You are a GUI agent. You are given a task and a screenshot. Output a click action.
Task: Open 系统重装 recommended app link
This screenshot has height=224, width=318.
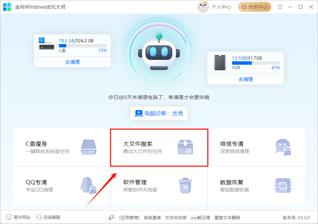pos(152,218)
